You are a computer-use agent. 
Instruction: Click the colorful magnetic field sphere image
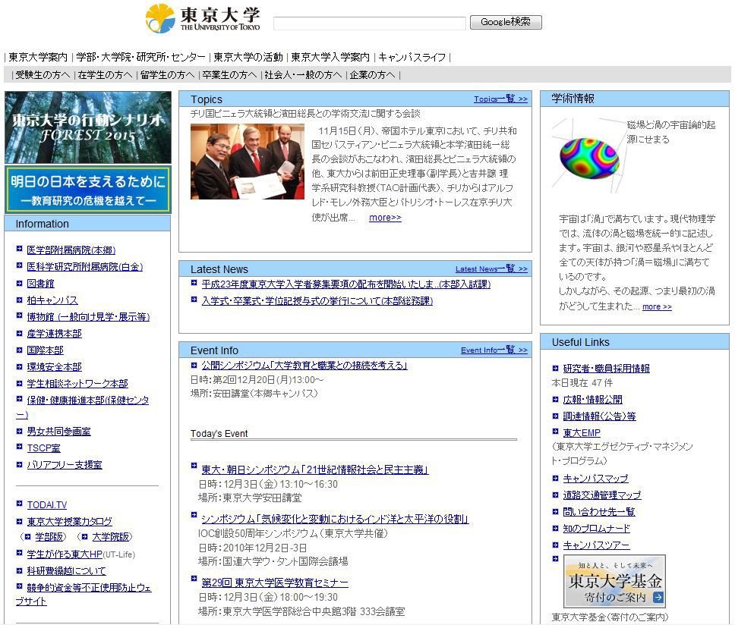[589, 152]
